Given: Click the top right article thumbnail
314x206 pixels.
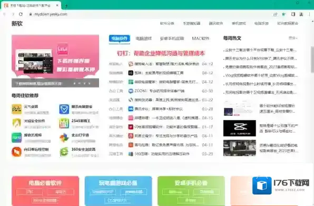Looking at the screenshot, I should [240, 109].
